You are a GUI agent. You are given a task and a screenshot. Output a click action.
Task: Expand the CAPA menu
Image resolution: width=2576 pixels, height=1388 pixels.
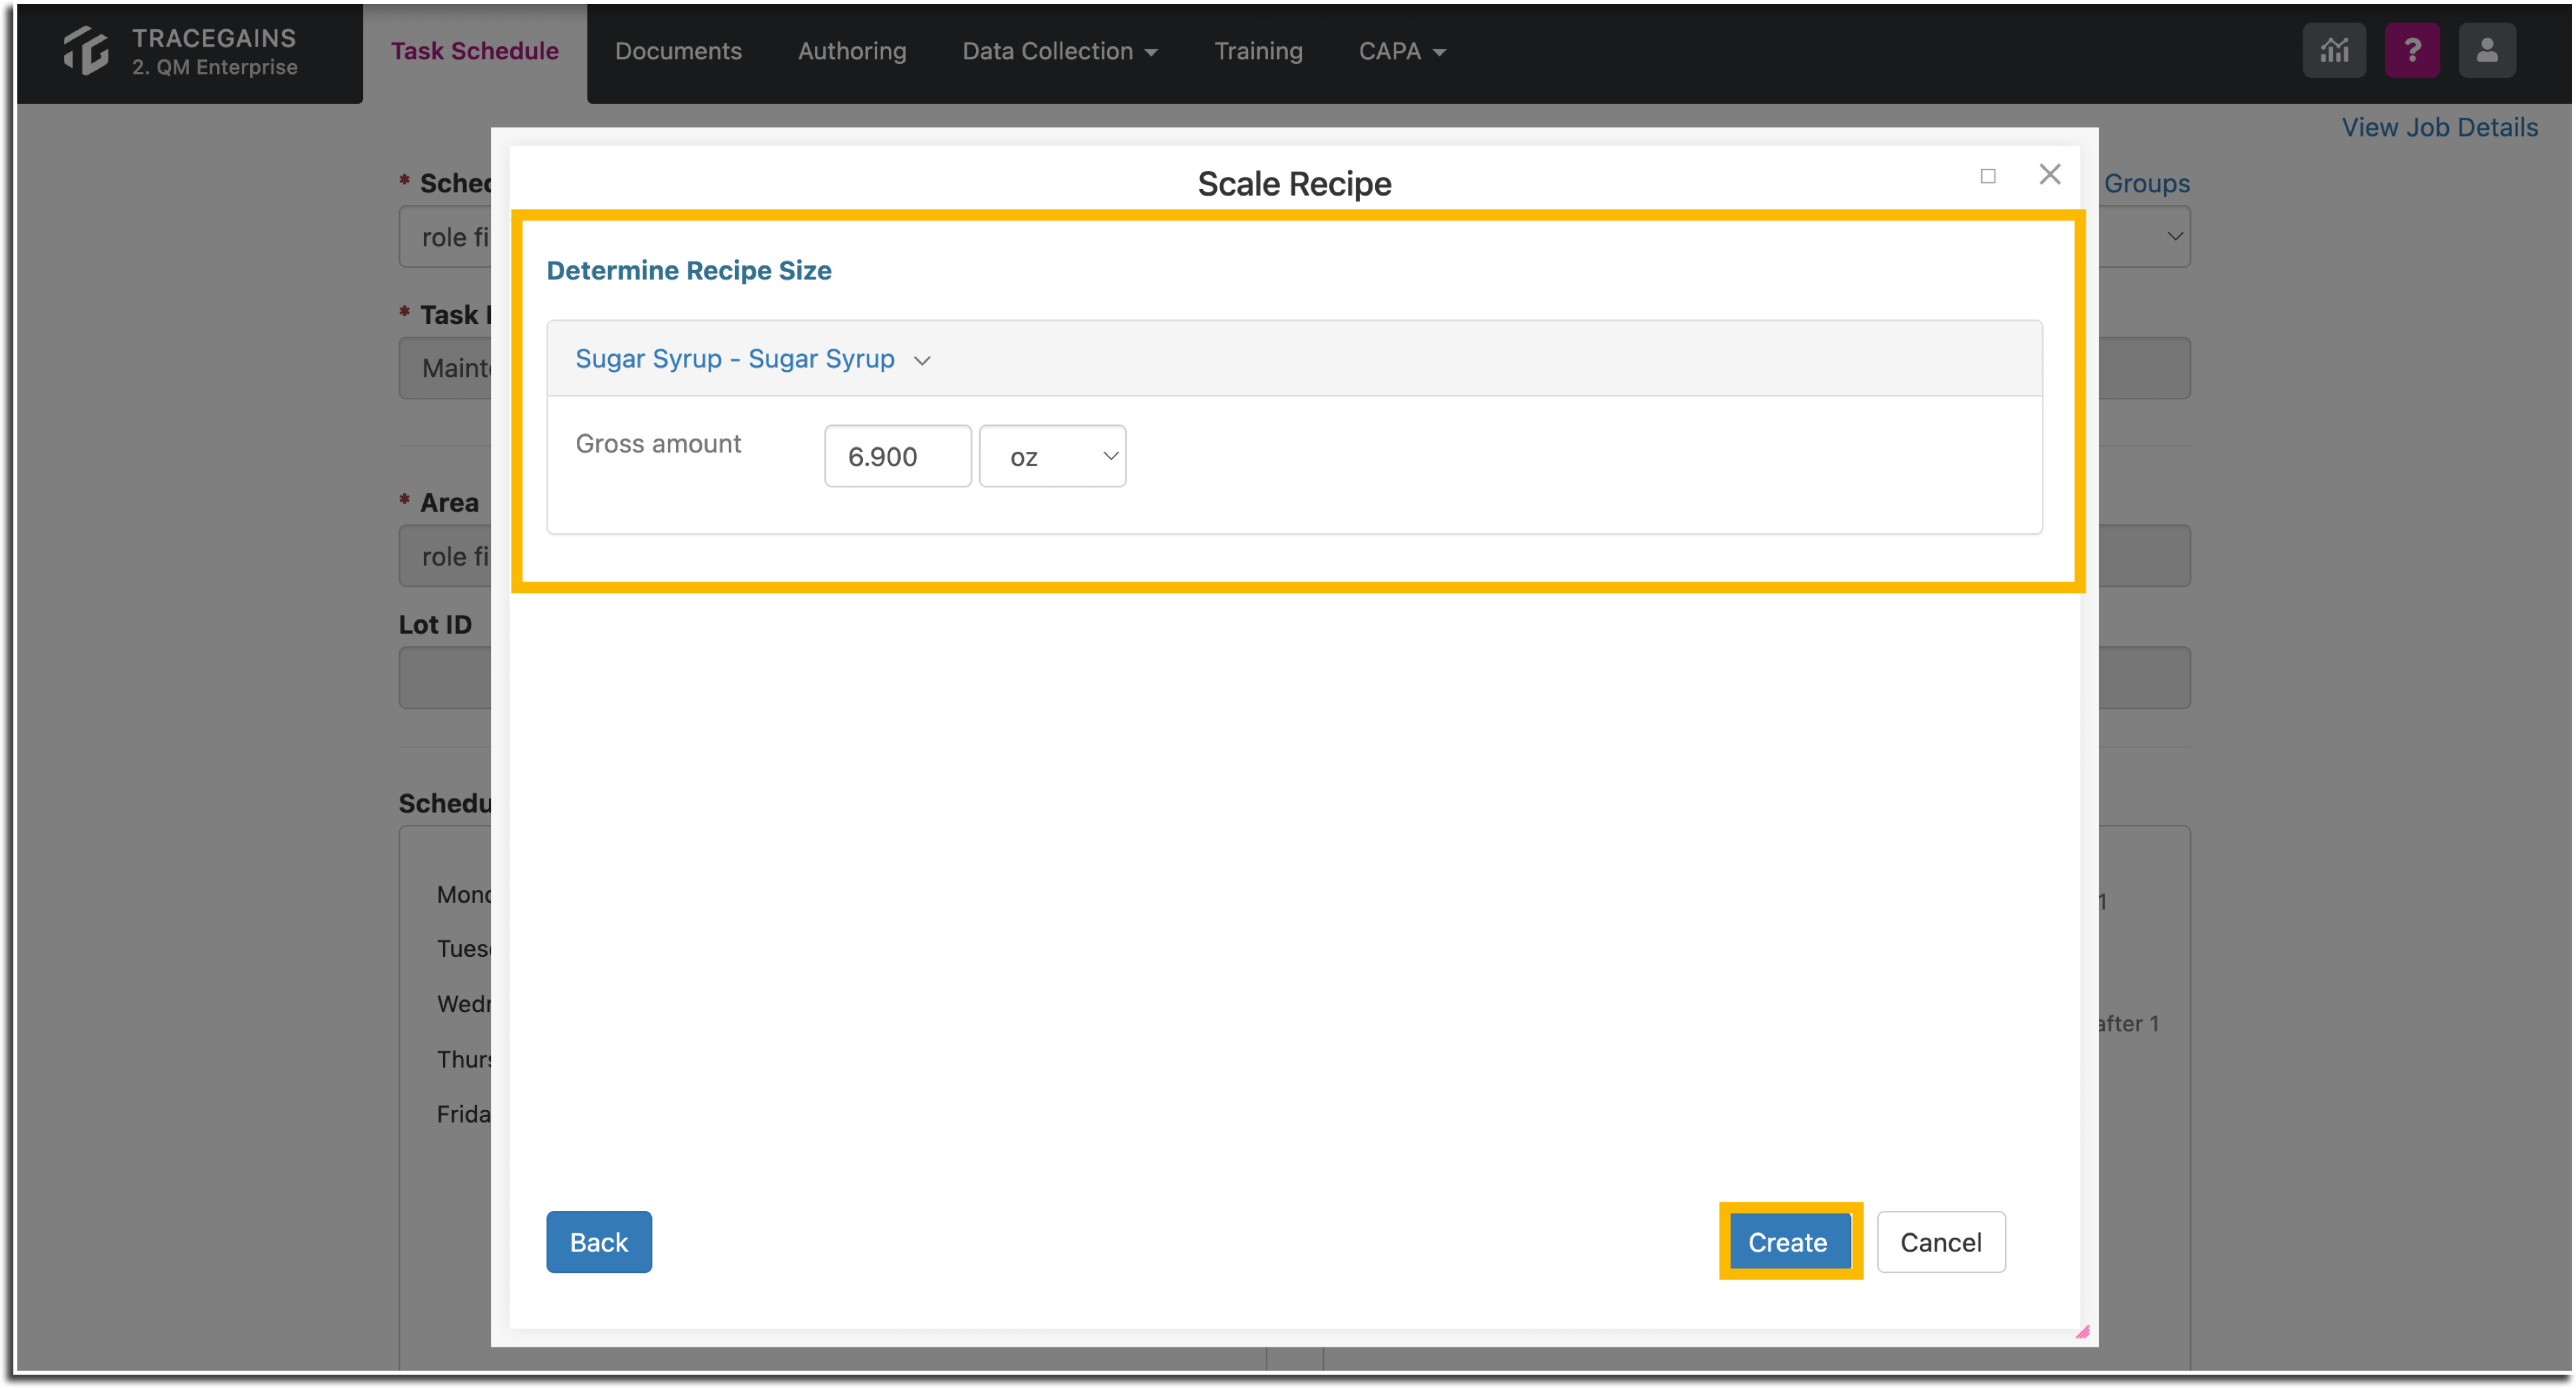tap(1402, 51)
